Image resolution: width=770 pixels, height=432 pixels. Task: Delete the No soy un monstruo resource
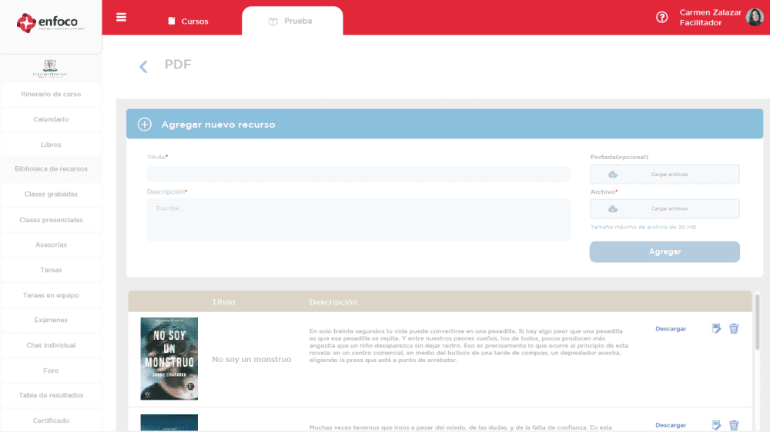click(x=734, y=329)
